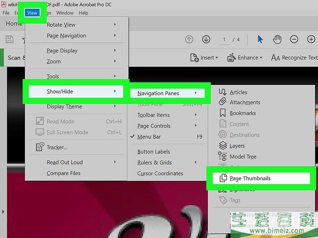Expand the Read Out Loud submenu

tap(77, 162)
